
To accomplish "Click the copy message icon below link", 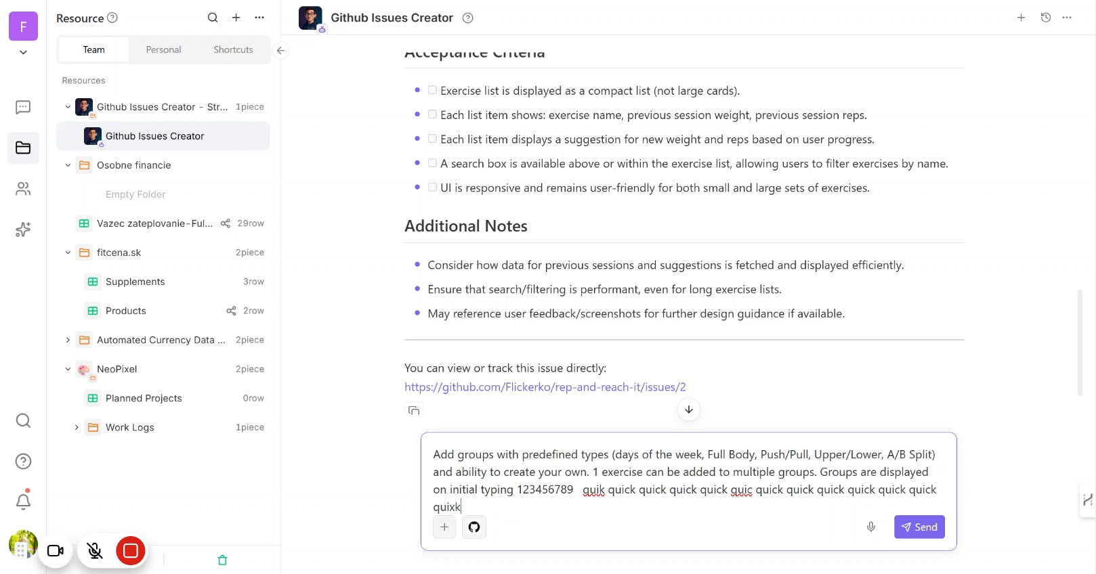I will (414, 410).
